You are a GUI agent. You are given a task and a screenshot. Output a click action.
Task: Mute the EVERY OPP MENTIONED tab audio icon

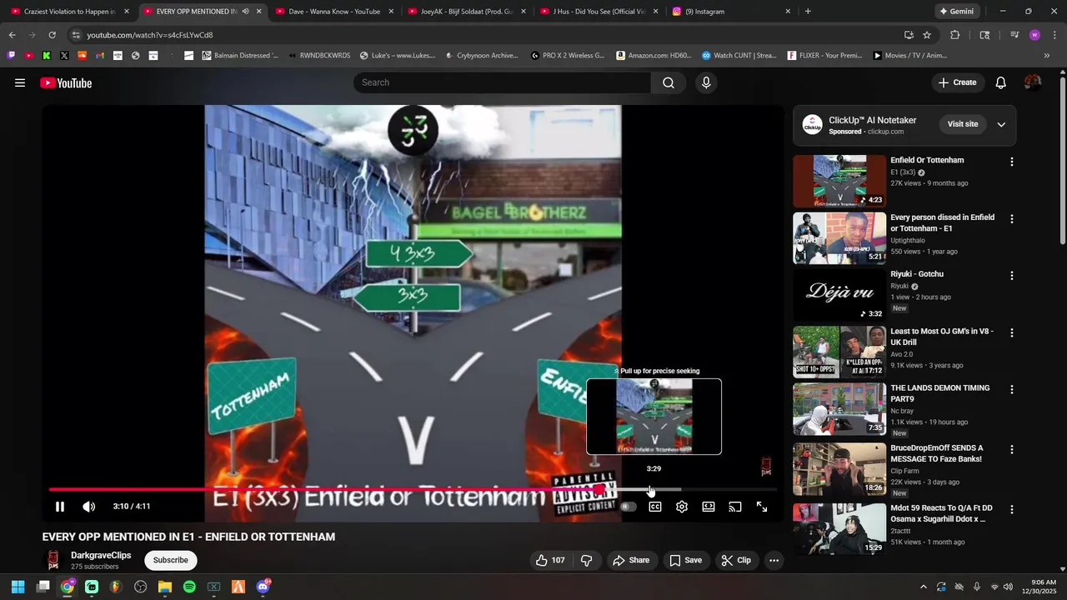[x=245, y=12]
